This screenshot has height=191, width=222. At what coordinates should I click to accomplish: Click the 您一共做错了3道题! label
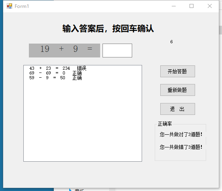pyautogui.click(x=181, y=147)
